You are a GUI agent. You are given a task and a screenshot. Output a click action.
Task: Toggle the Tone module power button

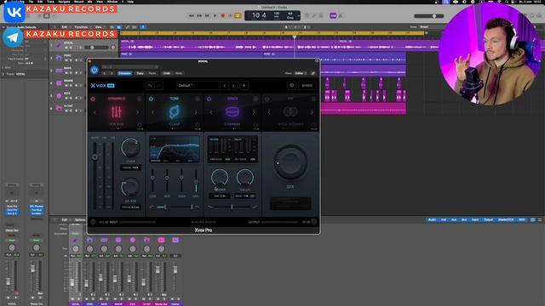(x=151, y=99)
